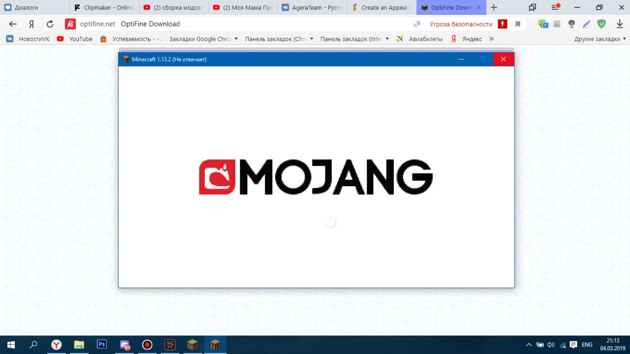Open a new browser tab
The height and width of the screenshot is (354, 630).
tap(494, 7)
